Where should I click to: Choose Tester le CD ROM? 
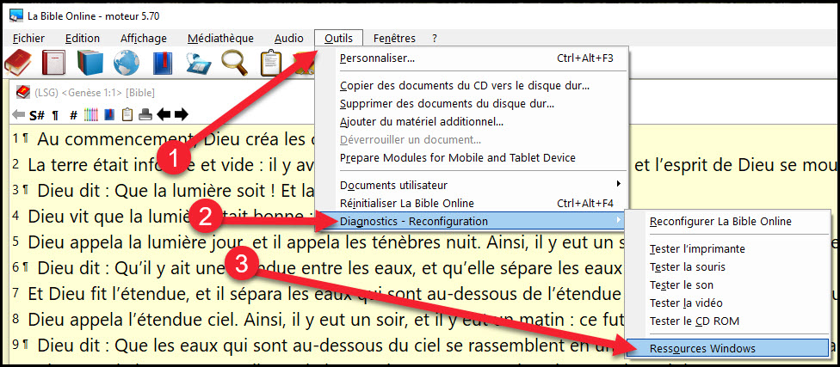[x=727, y=321]
